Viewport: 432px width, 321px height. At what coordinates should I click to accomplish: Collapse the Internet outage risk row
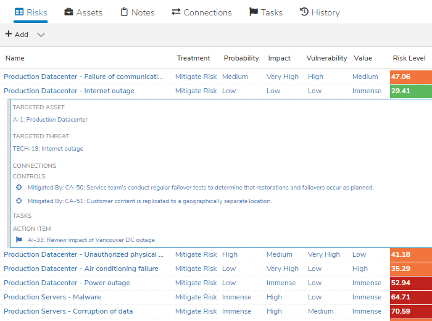pyautogui.click(x=69, y=91)
